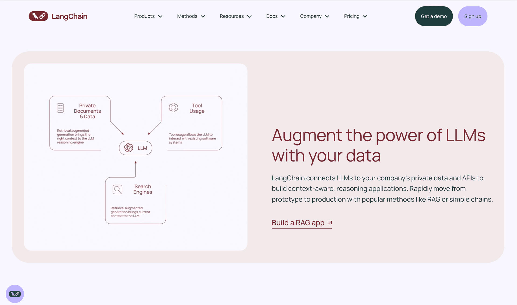Expand the Methods dropdown menu
Viewport: 517px width, 305px height.
tap(191, 16)
